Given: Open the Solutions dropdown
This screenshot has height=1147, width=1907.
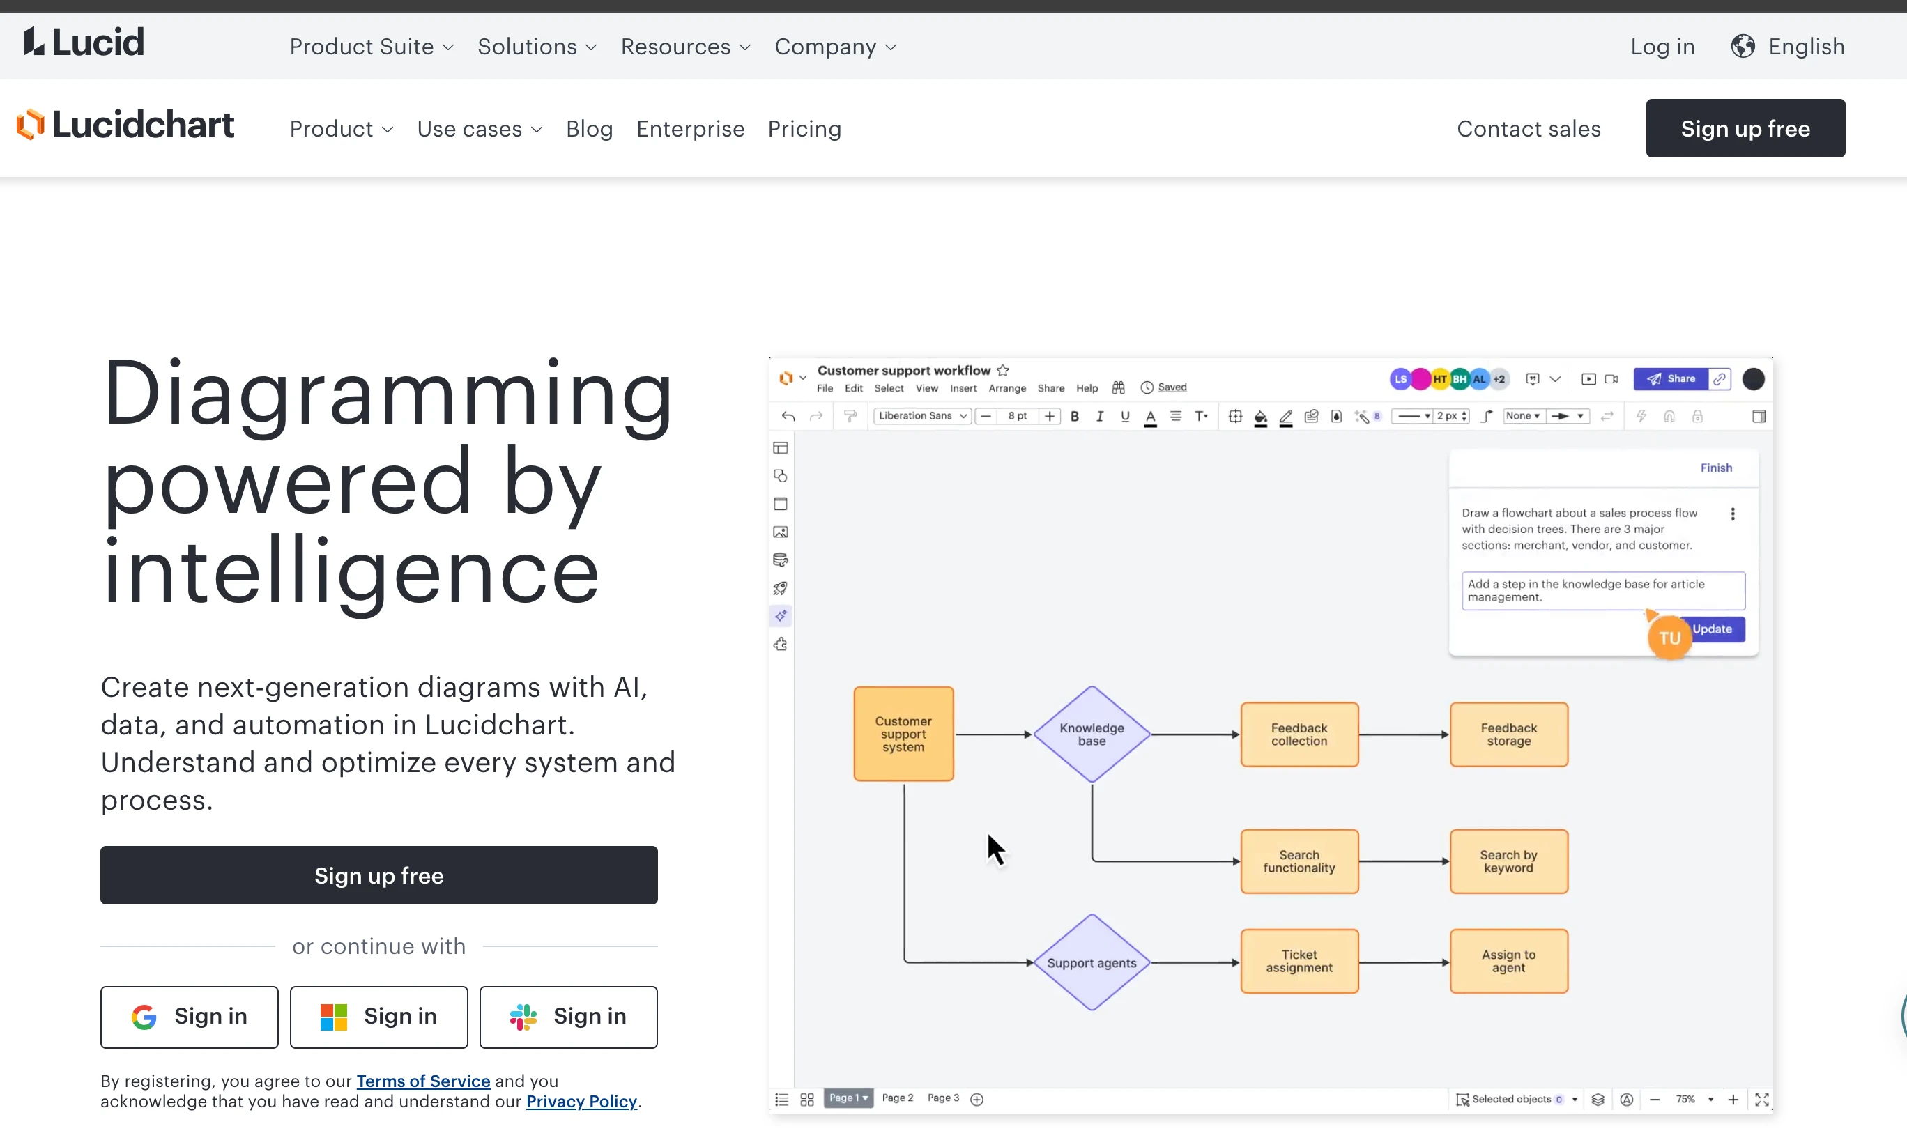Looking at the screenshot, I should [537, 47].
